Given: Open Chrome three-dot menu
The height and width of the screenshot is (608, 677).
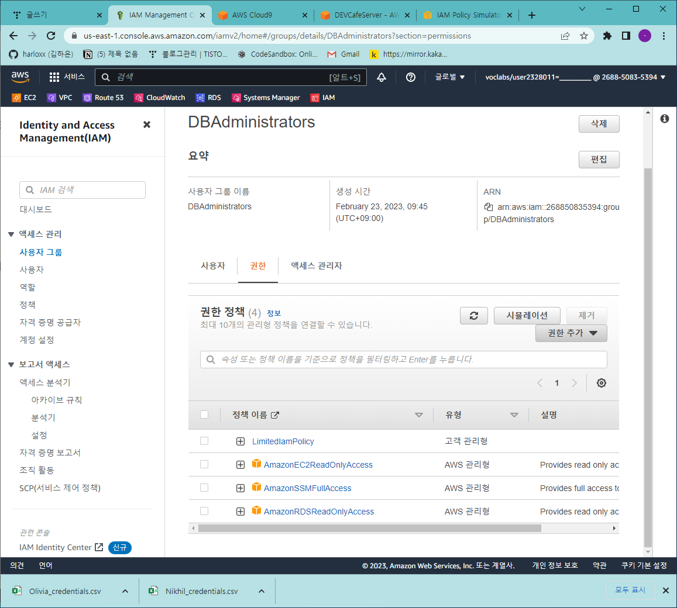Looking at the screenshot, I should pyautogui.click(x=664, y=36).
